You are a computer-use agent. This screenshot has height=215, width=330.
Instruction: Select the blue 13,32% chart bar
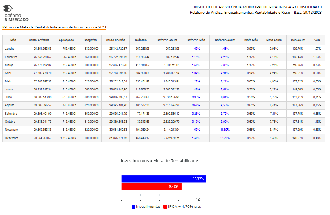click(x=164, y=179)
